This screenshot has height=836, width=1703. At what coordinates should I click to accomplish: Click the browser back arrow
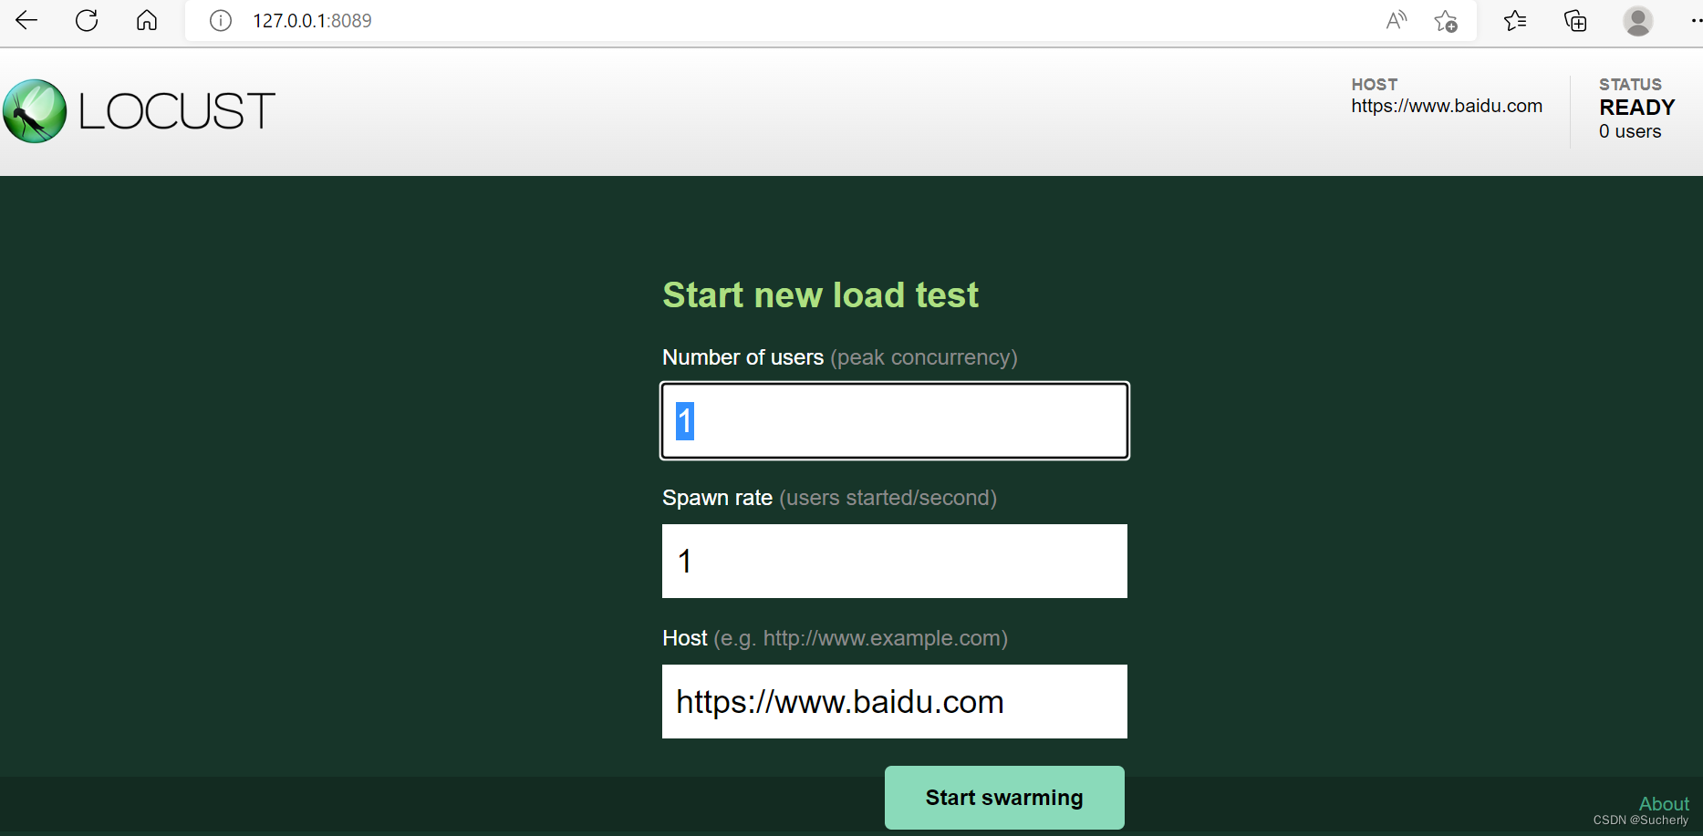point(26,20)
